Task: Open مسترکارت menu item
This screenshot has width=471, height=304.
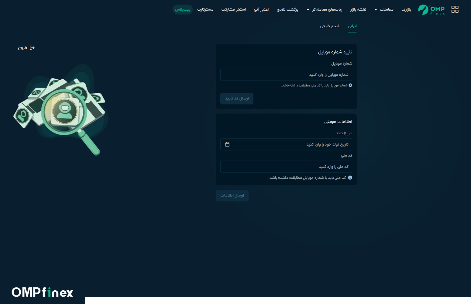Action: point(205,9)
